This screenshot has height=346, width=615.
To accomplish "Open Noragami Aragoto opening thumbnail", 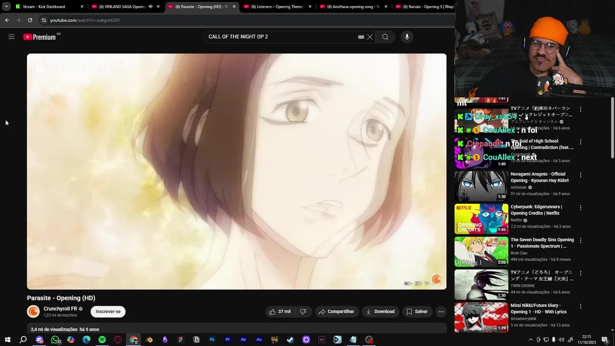I will click(x=481, y=186).
